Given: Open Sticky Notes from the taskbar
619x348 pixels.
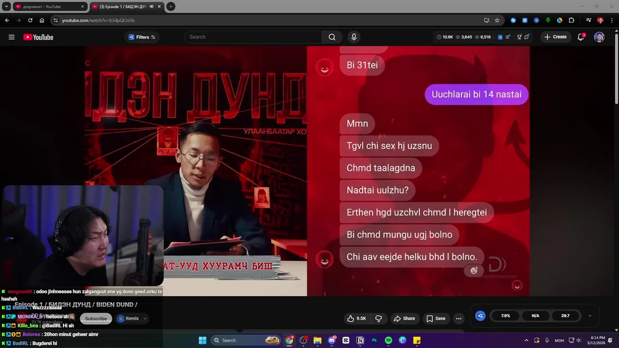Looking at the screenshot, I should click(x=417, y=340).
